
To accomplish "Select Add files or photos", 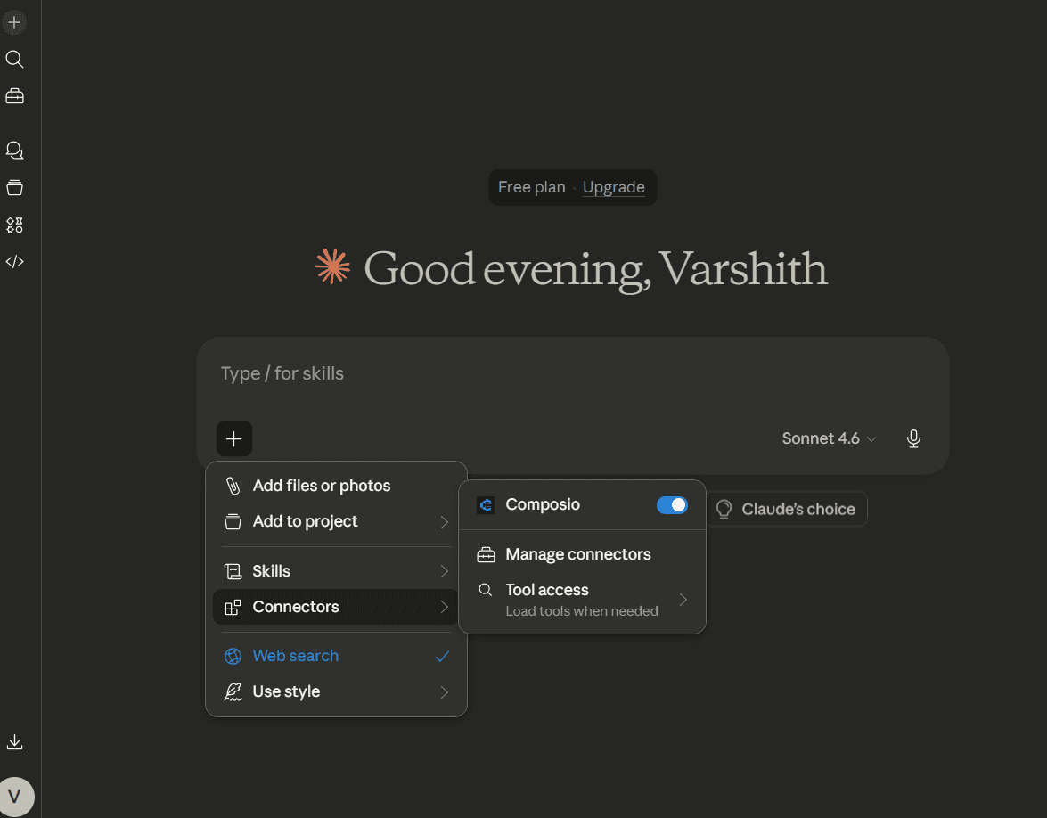I will tap(336, 486).
